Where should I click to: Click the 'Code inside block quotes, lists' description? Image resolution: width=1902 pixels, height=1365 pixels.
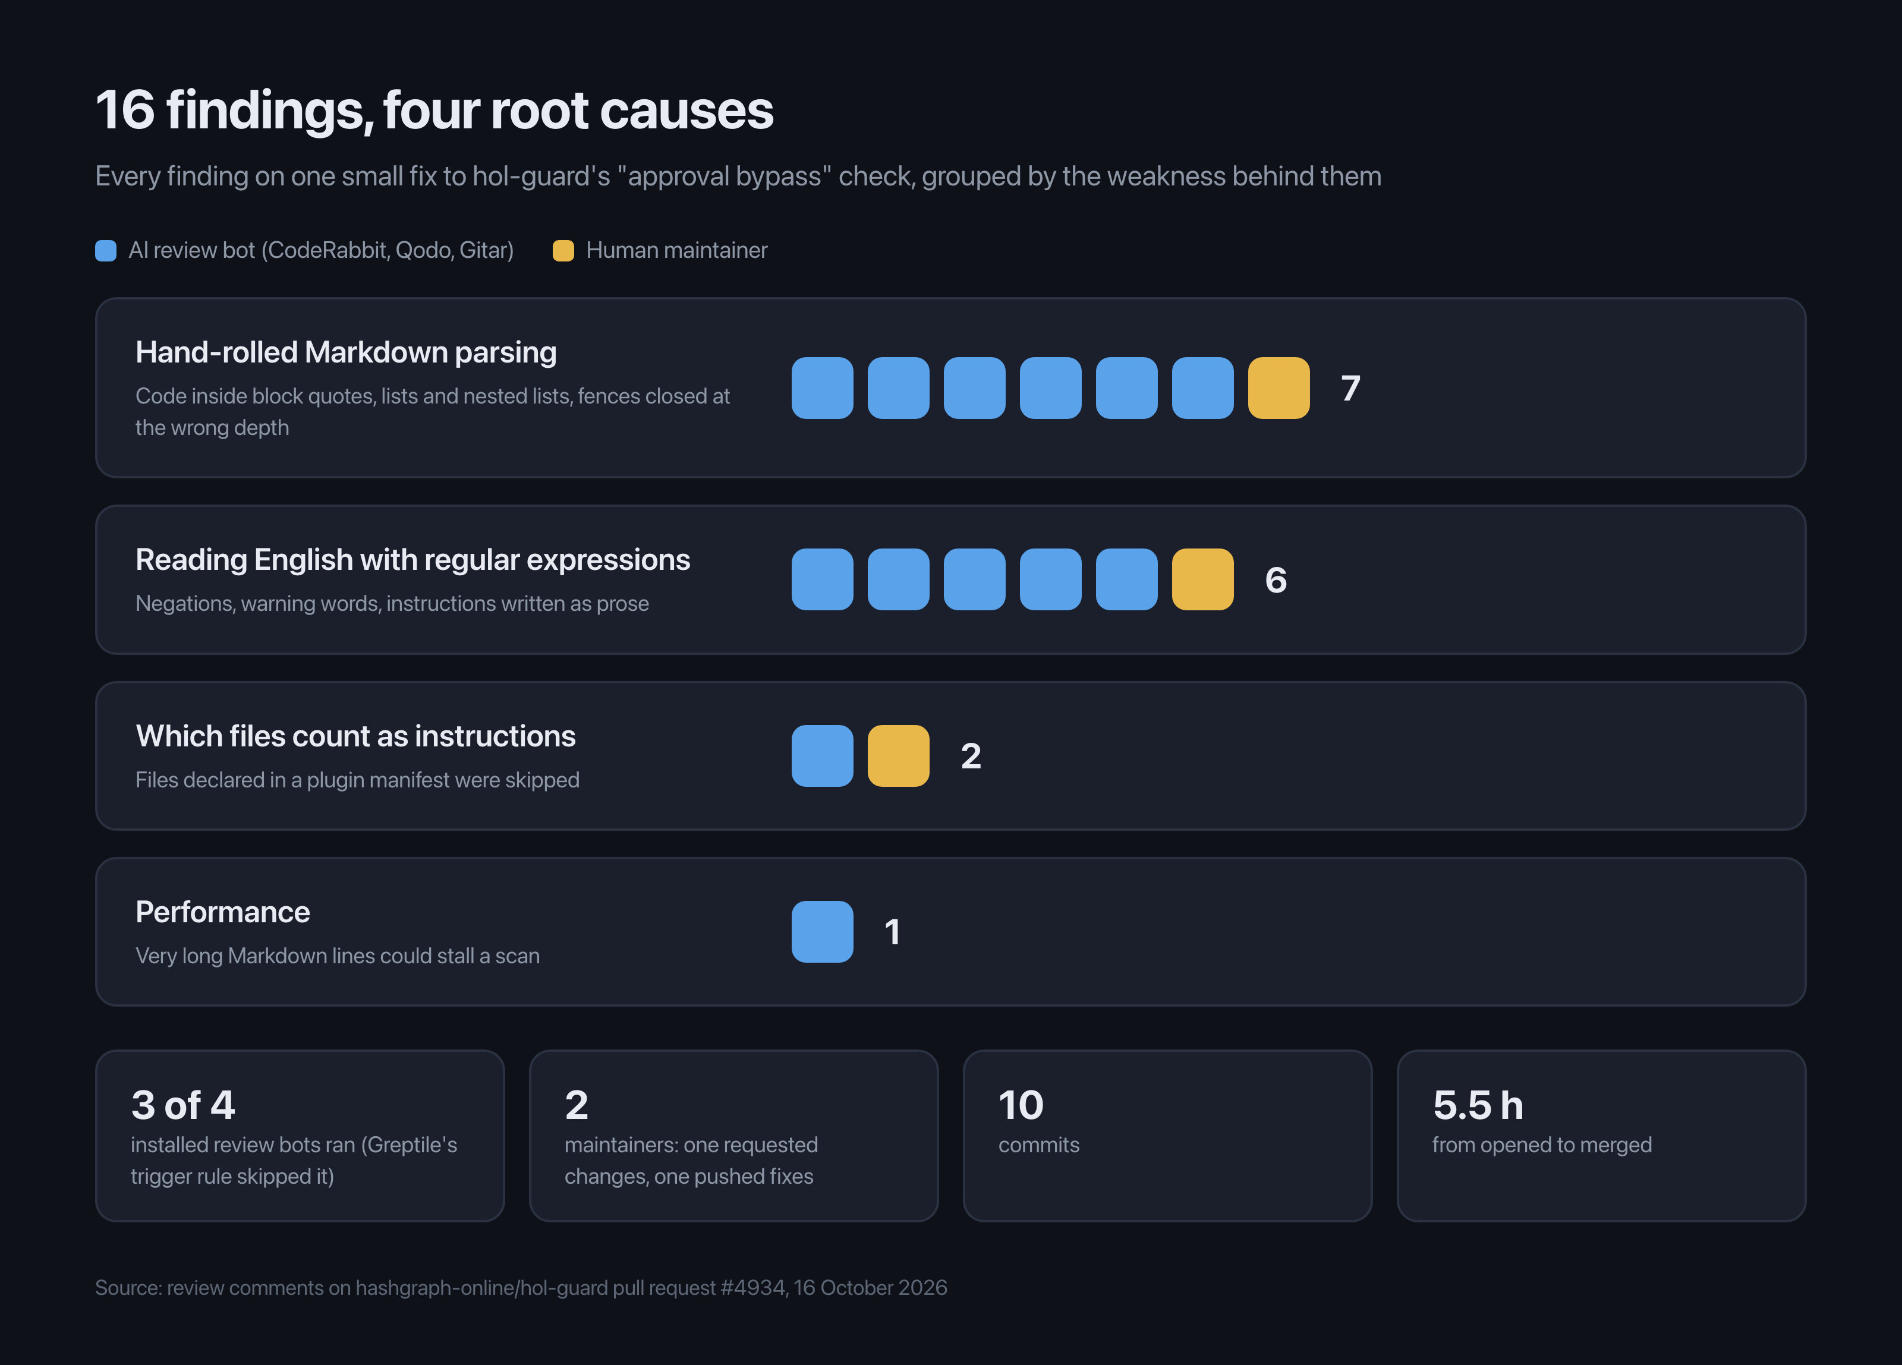point(433,412)
